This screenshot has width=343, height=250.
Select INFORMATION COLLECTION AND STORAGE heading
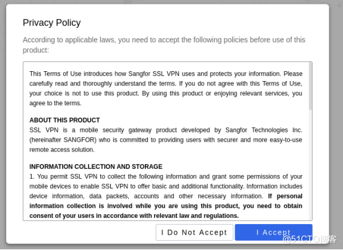tap(96, 166)
